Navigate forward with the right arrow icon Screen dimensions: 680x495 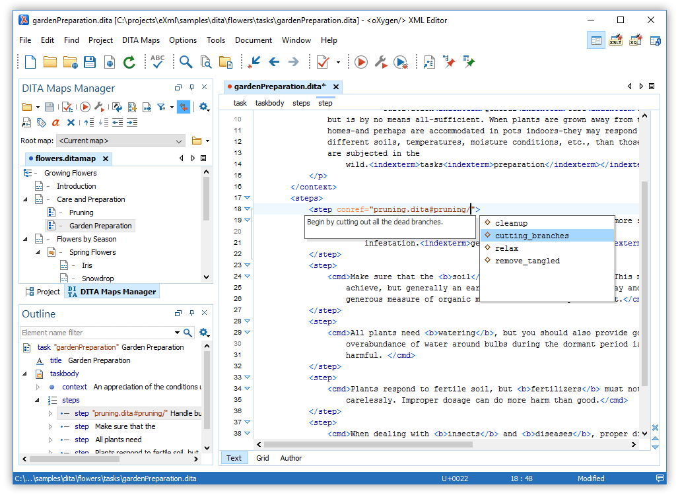pos(294,62)
